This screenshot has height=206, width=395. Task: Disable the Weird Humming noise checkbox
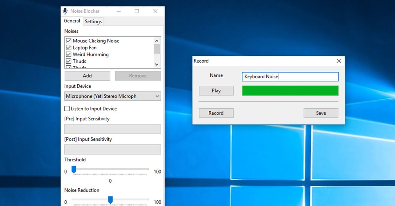click(x=68, y=54)
